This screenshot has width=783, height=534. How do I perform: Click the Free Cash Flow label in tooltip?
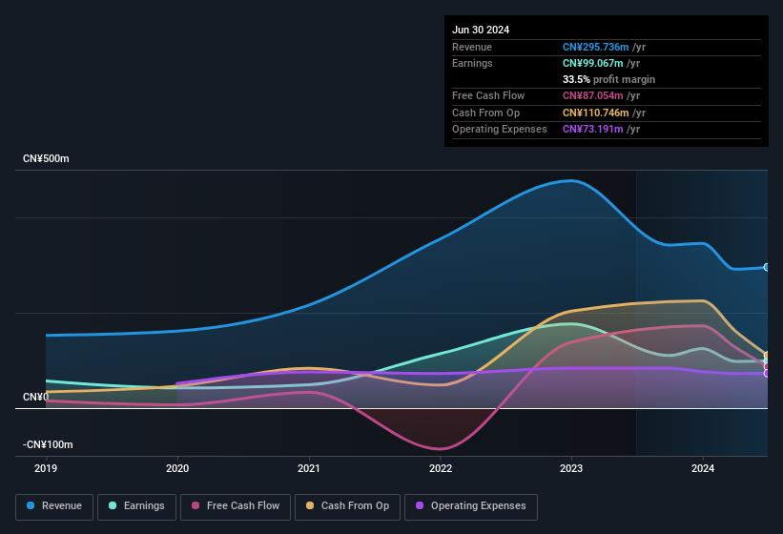pyautogui.click(x=488, y=95)
